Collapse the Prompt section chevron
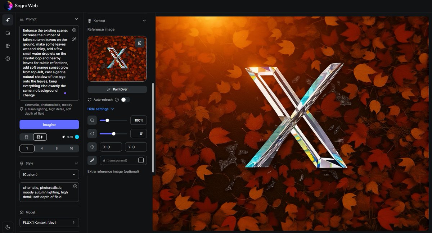This screenshot has height=233, width=432. 76,19
